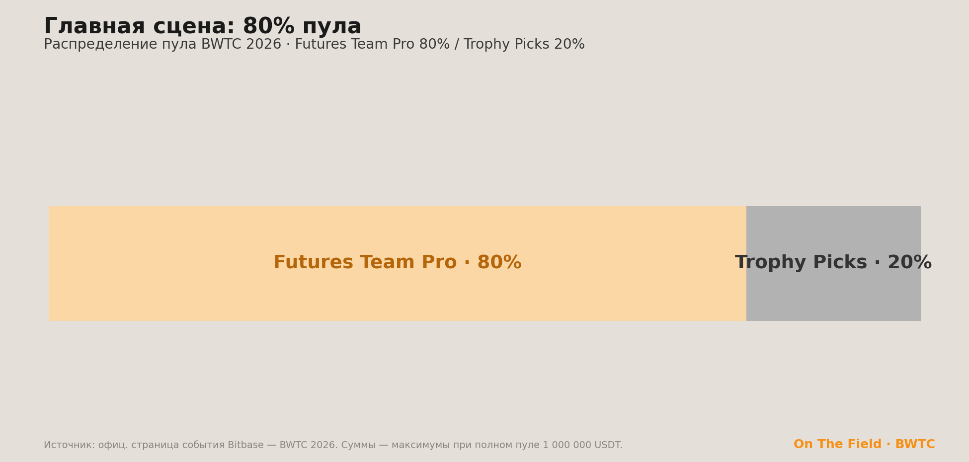Click "80%" in the main title
The width and height of the screenshot is (969, 462).
[268, 27]
